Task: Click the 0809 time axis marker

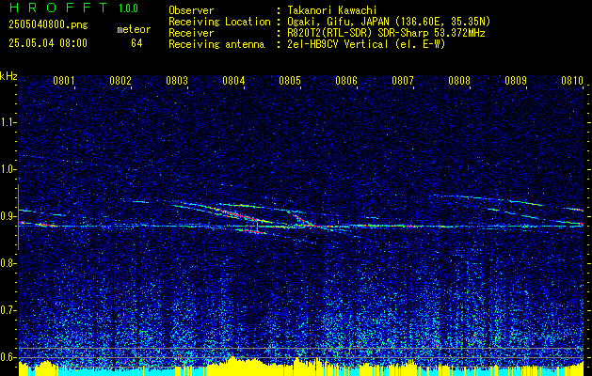Action: pyautogui.click(x=516, y=80)
